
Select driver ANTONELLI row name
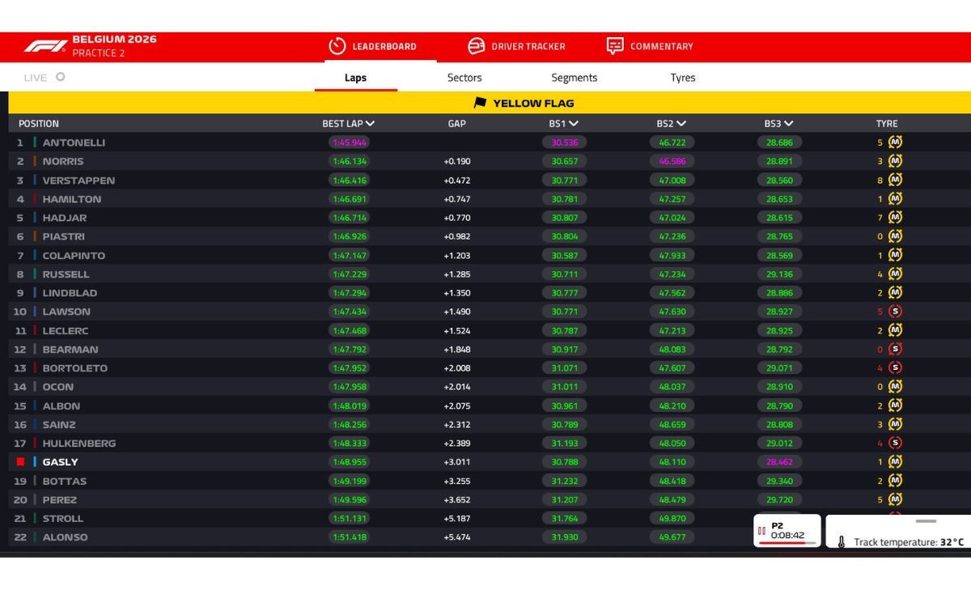[x=74, y=142]
